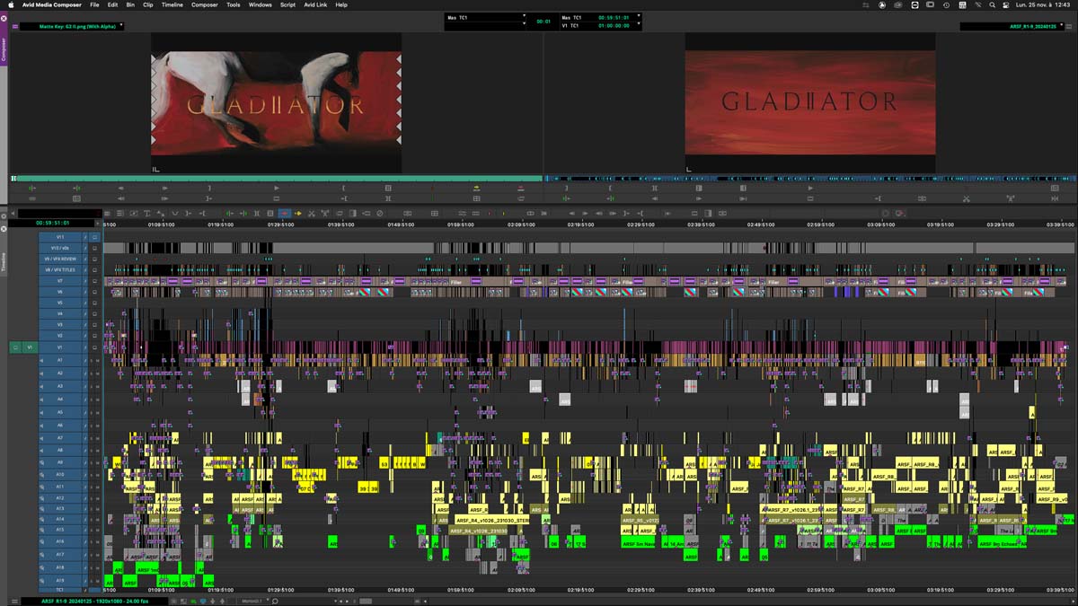Toggle the V8 / VFX TITLES track selector
This screenshot has width=1078, height=606.
60,269
